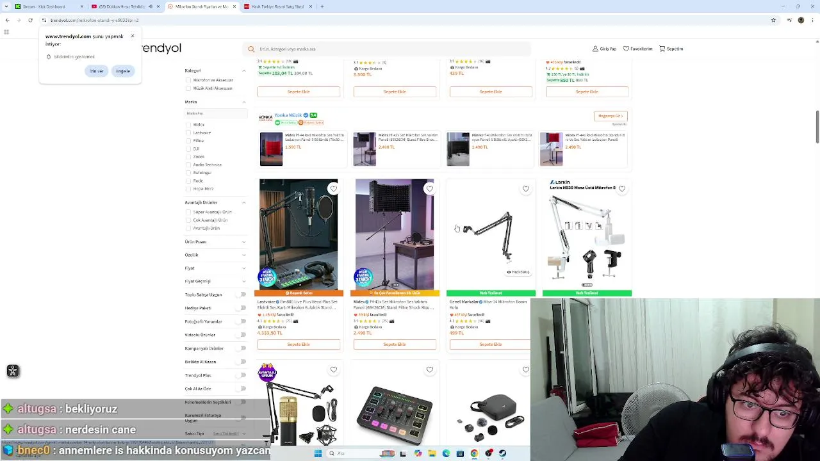Favorite the Midex PF-43x stand with heart icon
This screenshot has width=820, height=461.
[429, 188]
